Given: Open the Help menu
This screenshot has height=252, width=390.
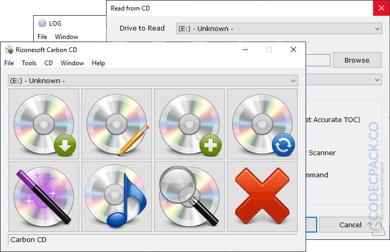Looking at the screenshot, I should [x=98, y=63].
